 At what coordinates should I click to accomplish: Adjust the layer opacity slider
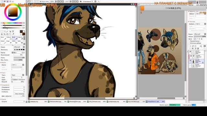coord(200,36)
